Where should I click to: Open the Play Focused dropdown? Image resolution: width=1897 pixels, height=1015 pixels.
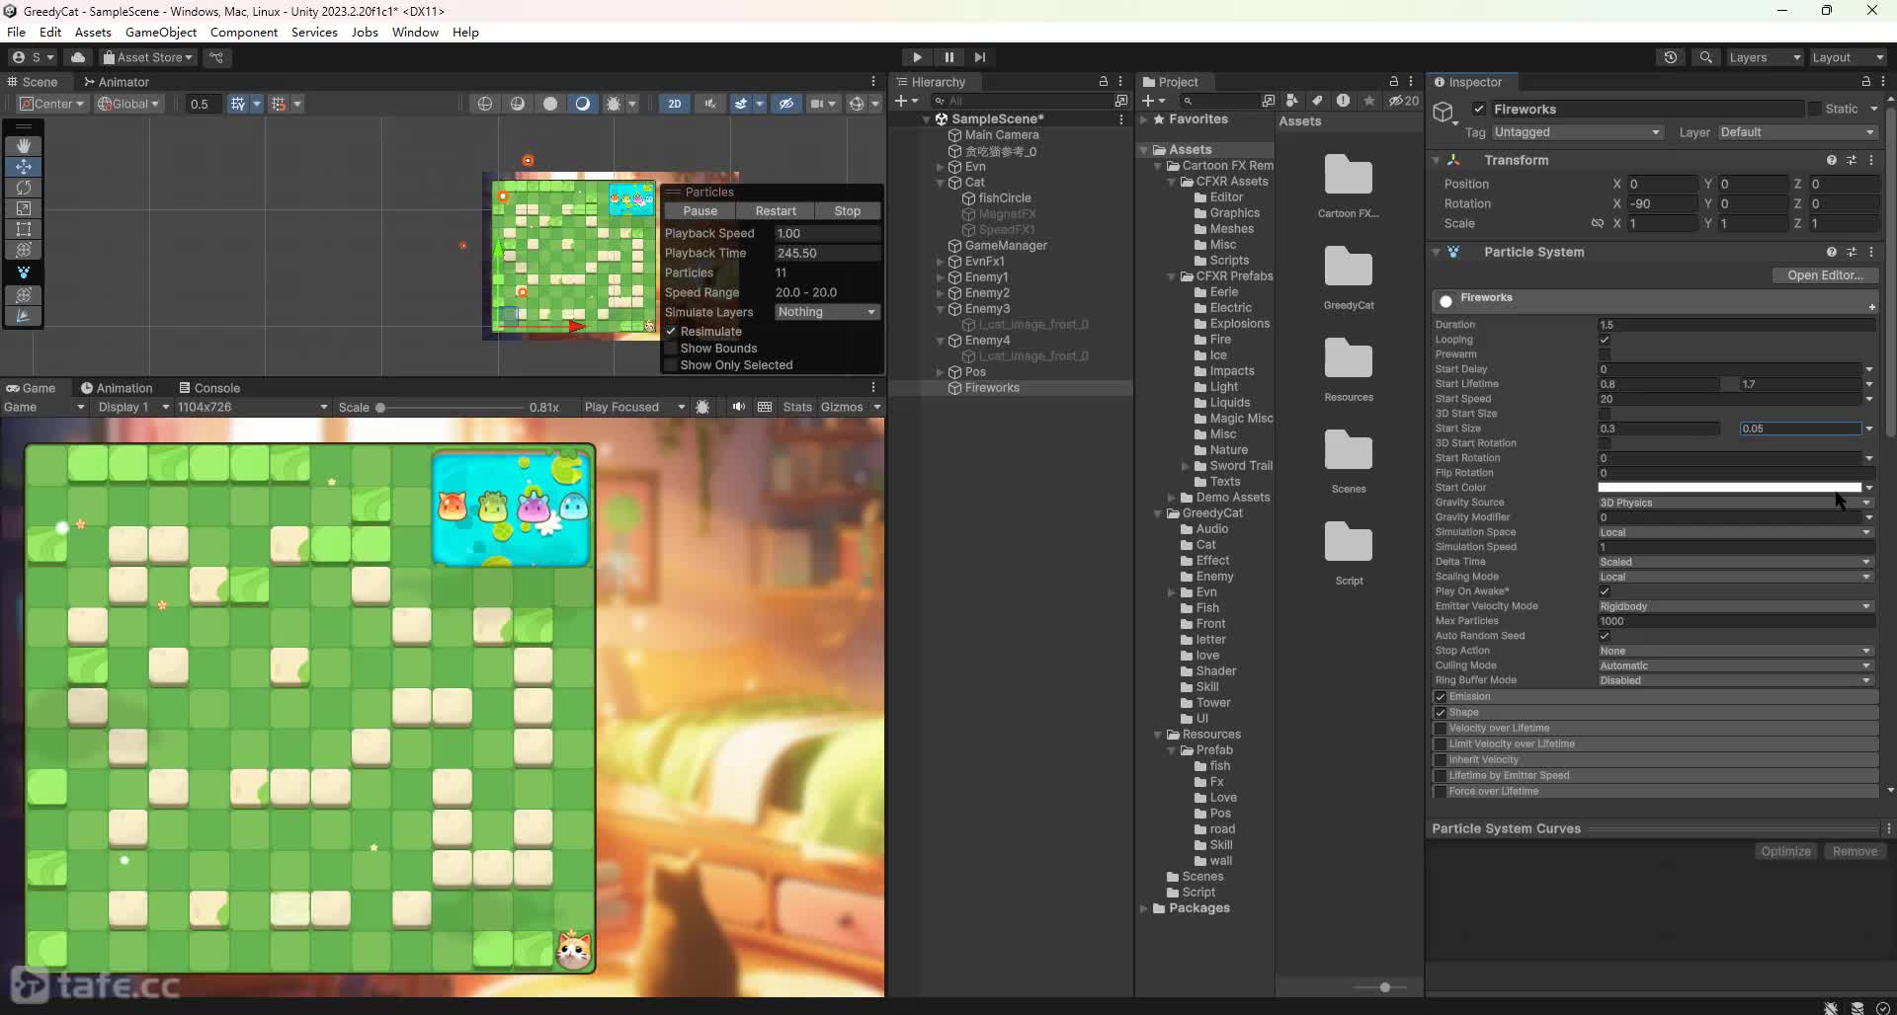pos(634,407)
